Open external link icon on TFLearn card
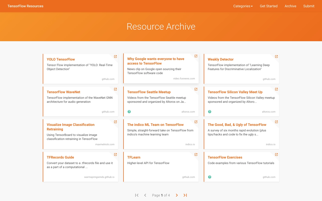The width and height of the screenshot is (322, 201). tap(196, 155)
